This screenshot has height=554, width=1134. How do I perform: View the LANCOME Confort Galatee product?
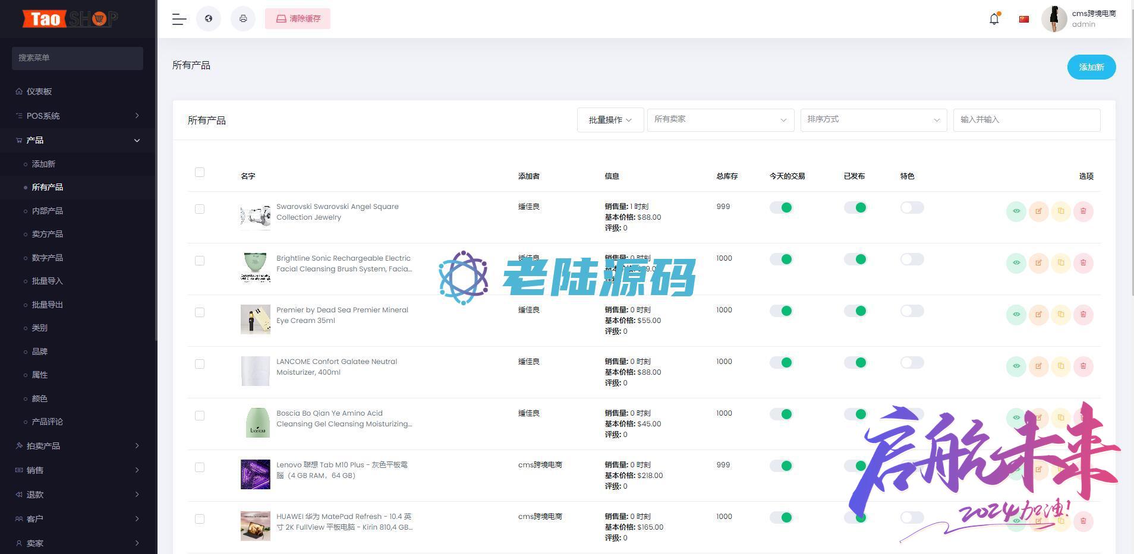(x=1016, y=366)
